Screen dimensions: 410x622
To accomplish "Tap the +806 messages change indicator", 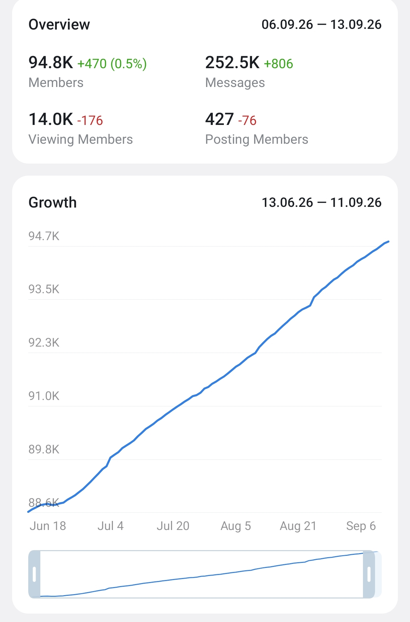I will [278, 63].
